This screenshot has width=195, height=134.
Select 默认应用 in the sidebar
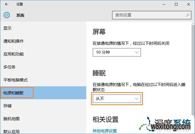[11, 131]
